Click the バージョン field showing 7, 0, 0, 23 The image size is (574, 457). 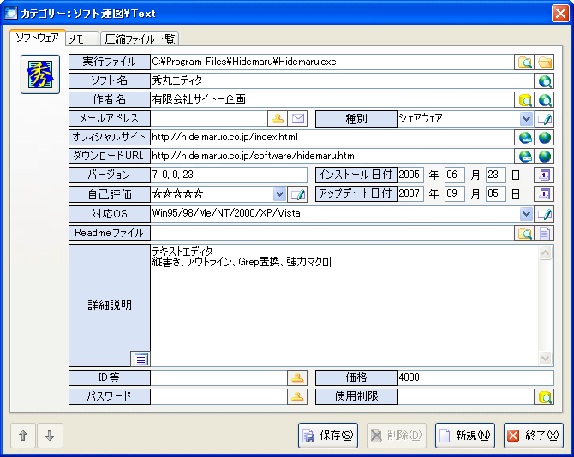(x=229, y=175)
